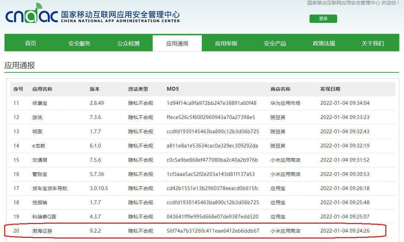This screenshot has width=404, height=242.
Task: Select the MD5 hash of 渤海证券
Action: point(213,231)
